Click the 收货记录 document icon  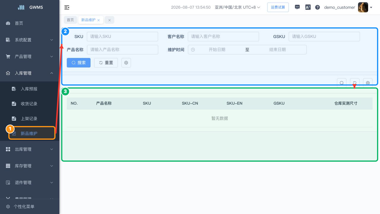click(14, 104)
